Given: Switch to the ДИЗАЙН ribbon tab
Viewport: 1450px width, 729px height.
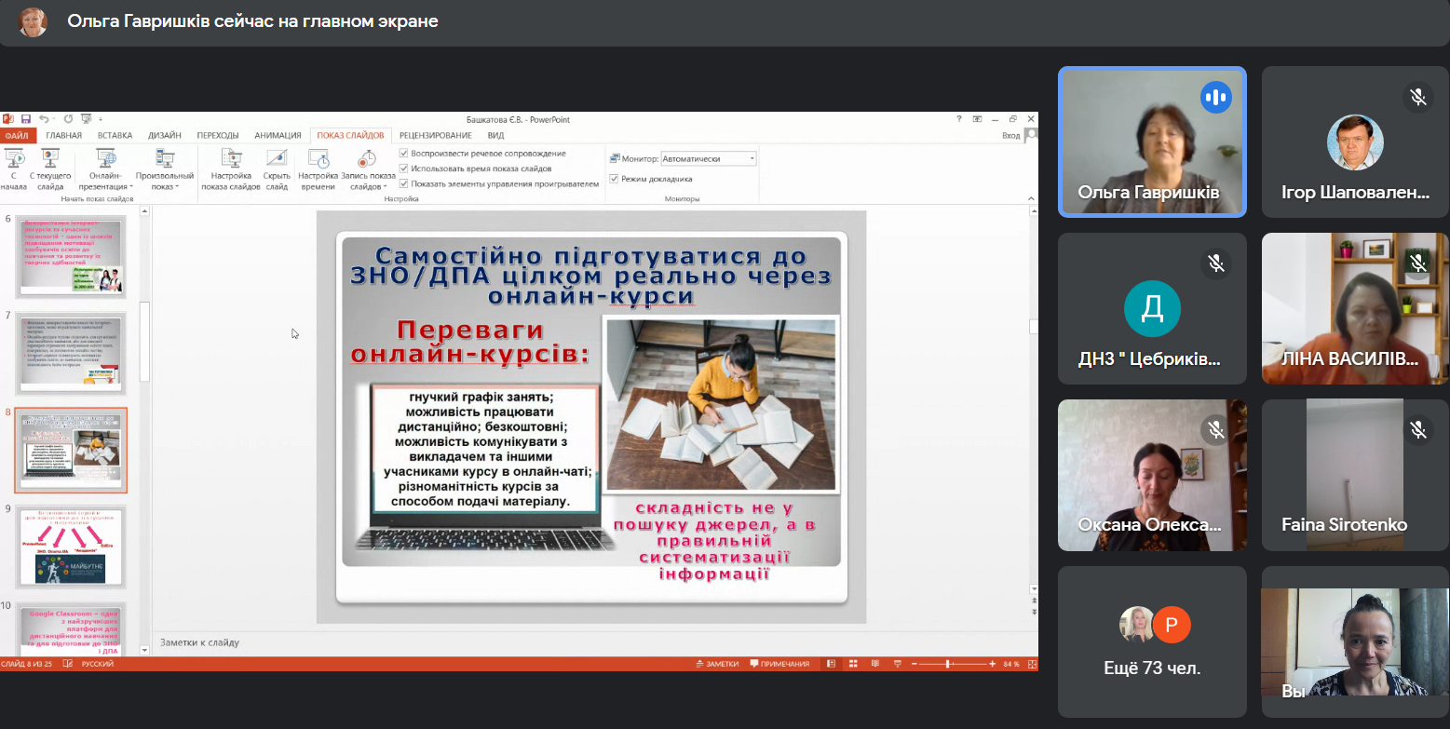Looking at the screenshot, I should click(x=164, y=135).
